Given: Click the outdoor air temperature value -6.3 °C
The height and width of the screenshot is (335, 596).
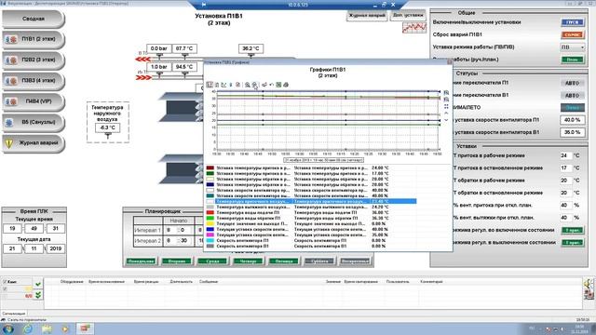Looking at the screenshot, I should 108,128.
